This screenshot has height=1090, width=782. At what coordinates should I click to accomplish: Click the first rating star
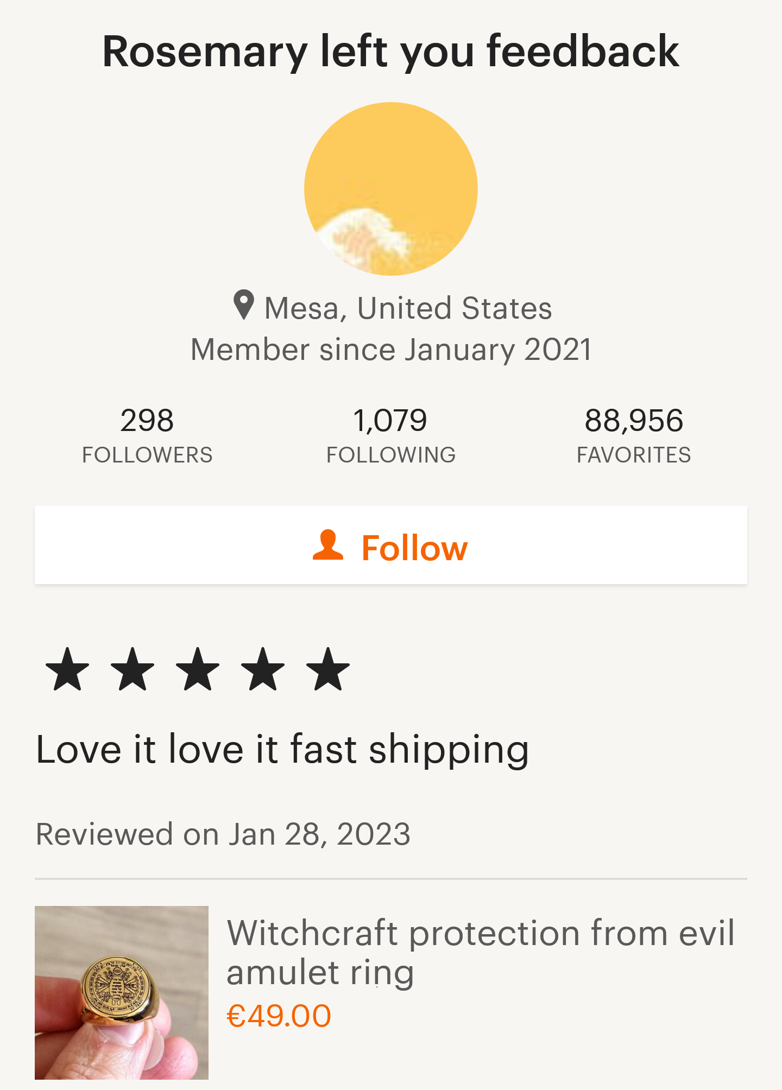(67, 669)
